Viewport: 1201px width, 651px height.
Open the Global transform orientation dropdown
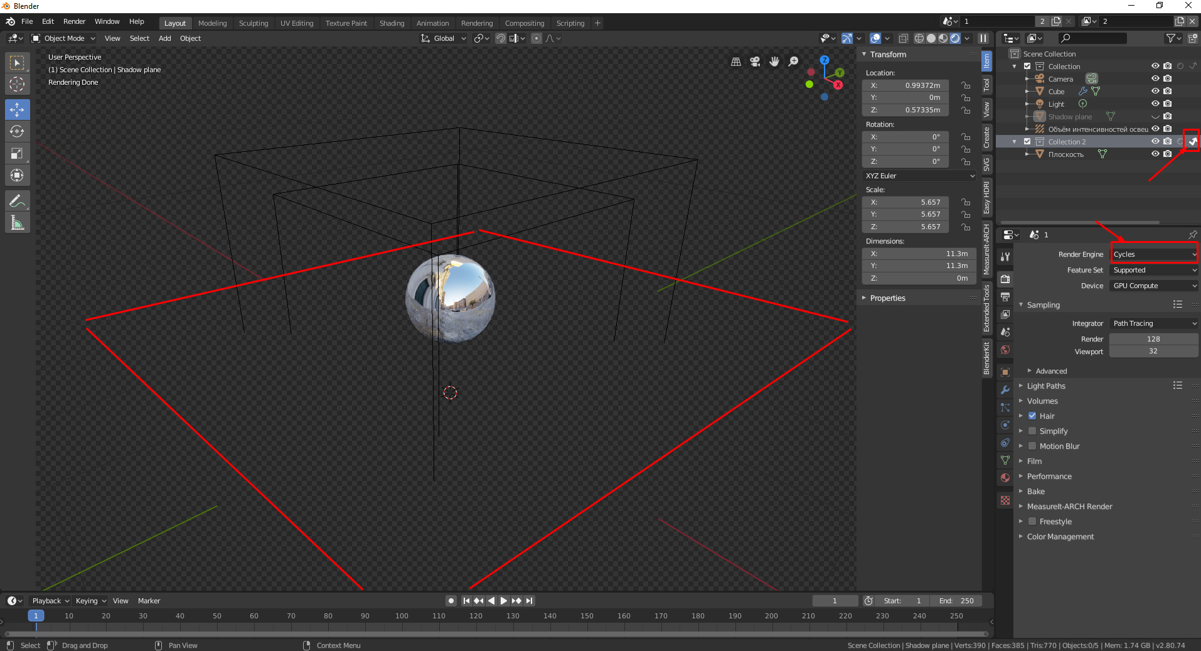tap(444, 38)
